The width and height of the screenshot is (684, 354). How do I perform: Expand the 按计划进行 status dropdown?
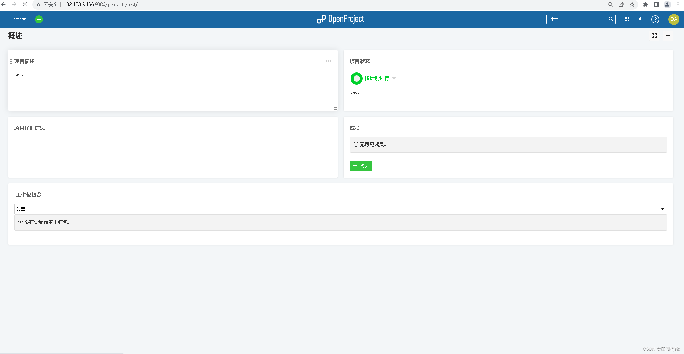tap(394, 78)
